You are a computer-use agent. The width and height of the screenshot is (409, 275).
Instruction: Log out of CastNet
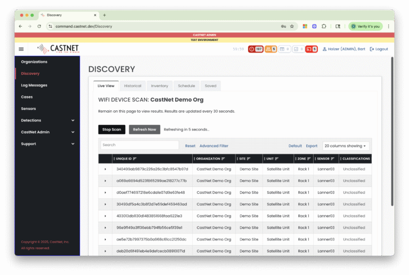(379, 49)
